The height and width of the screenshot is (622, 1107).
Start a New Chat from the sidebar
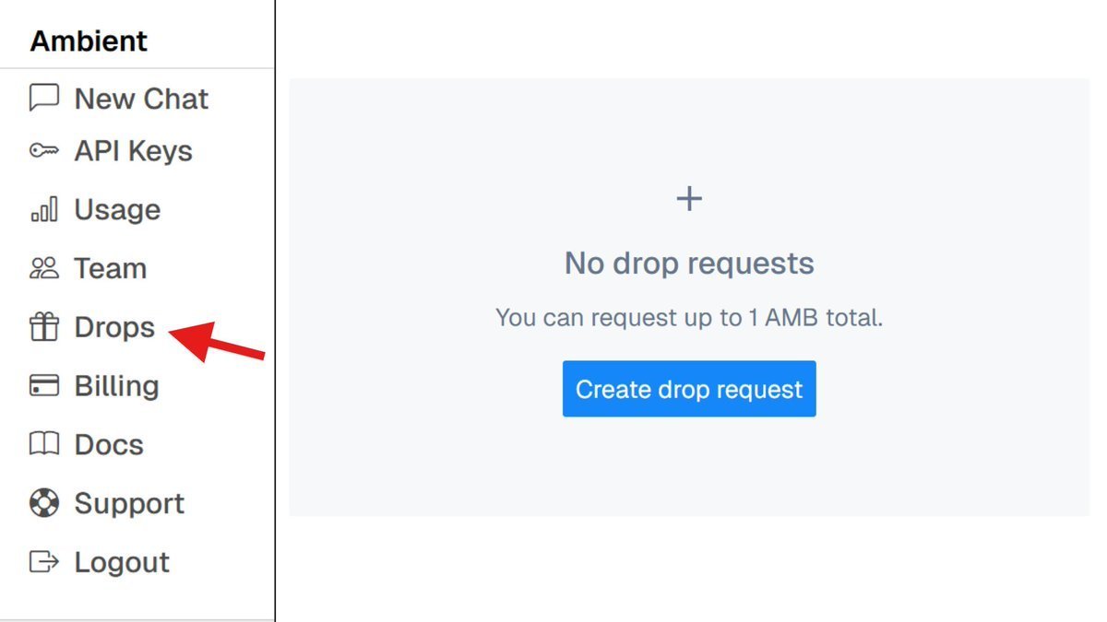pos(141,99)
